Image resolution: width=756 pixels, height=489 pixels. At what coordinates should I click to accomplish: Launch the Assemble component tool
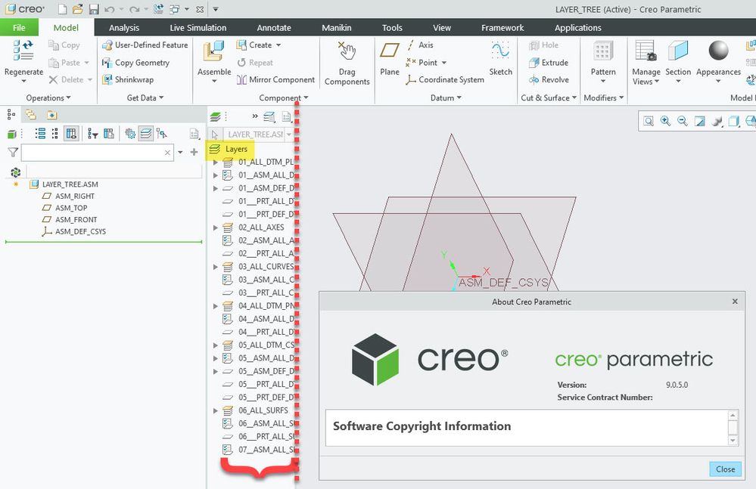click(213, 52)
